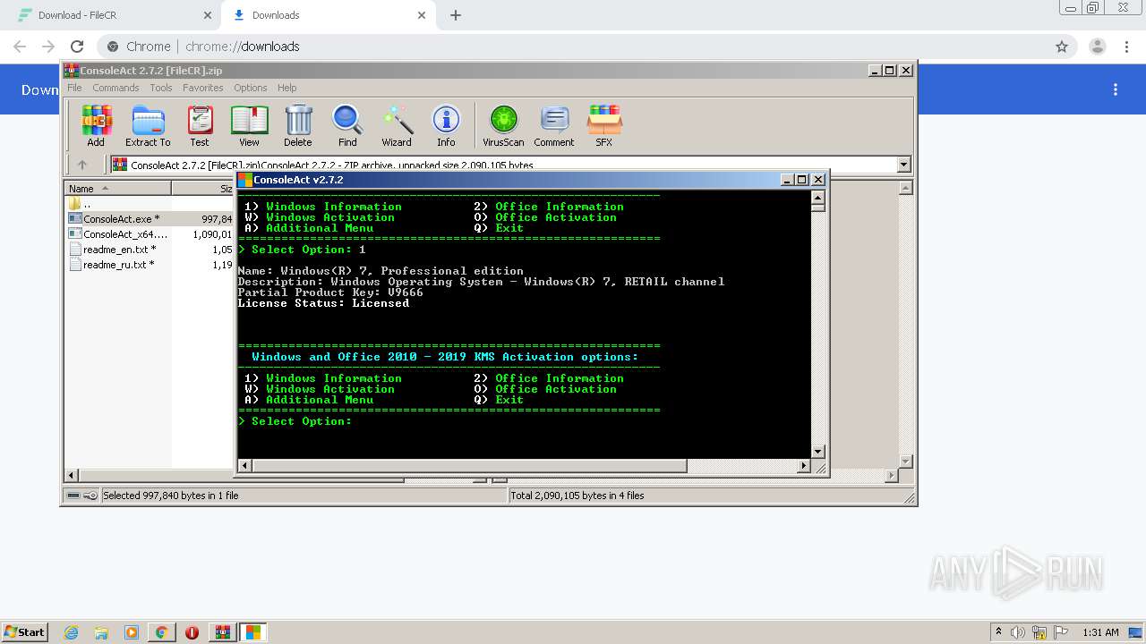Image resolution: width=1146 pixels, height=644 pixels.
Task: Click the Test archive icon
Action: click(200, 126)
